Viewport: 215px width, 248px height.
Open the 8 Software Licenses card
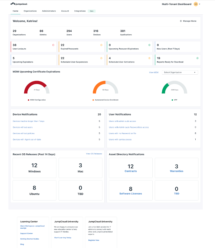point(131,191)
